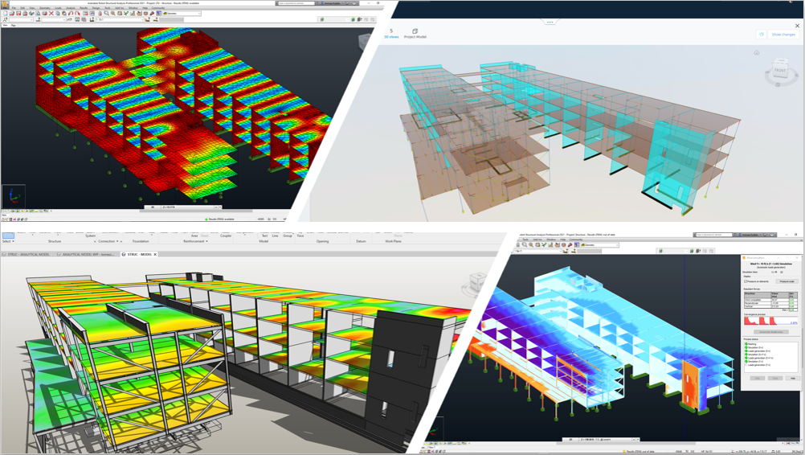Open the 3D views tab in model viewer
The height and width of the screenshot is (455, 805).
coord(391,34)
